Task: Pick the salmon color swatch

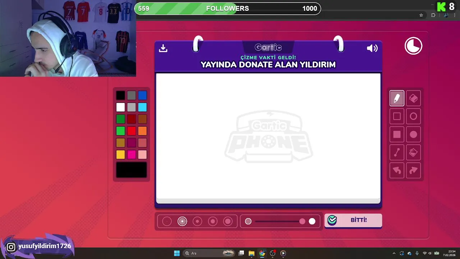Action: (x=142, y=143)
